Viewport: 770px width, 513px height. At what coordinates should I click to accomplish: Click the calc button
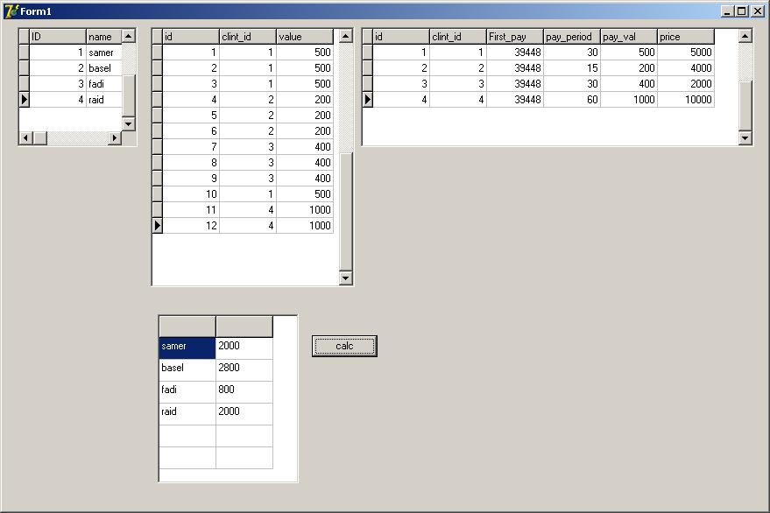tap(344, 346)
